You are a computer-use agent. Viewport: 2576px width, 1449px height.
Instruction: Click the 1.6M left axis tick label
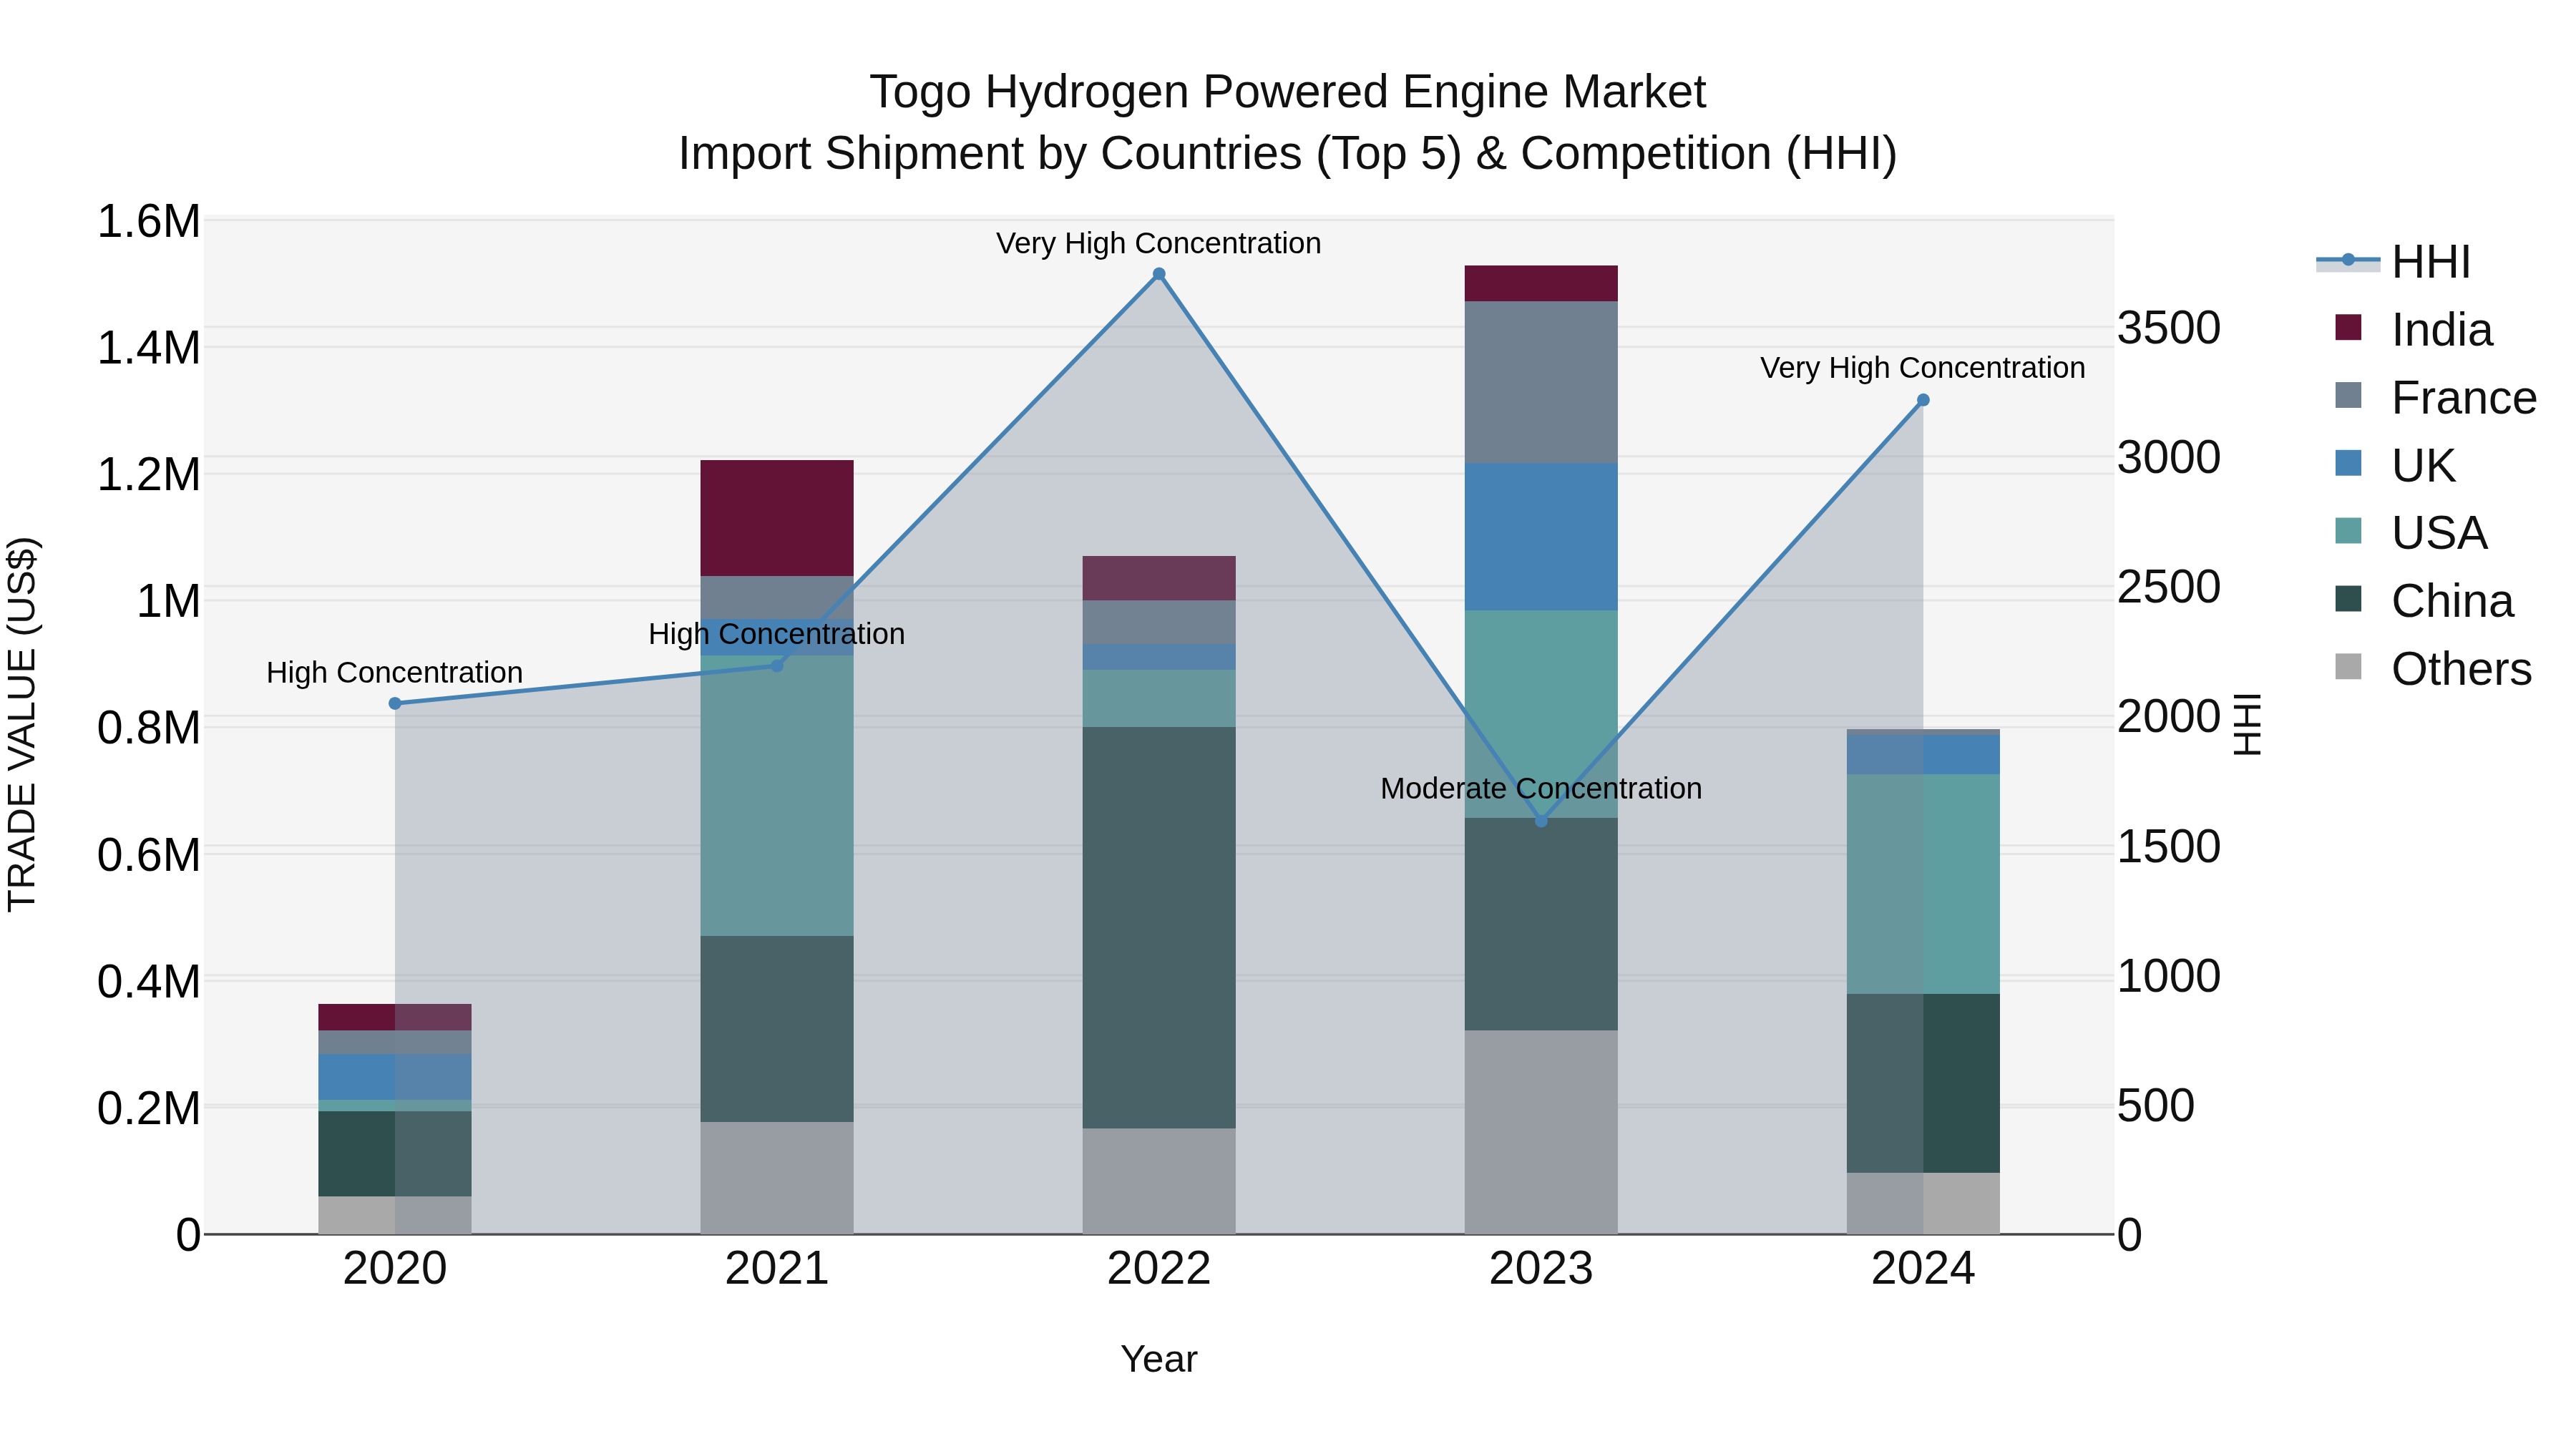click(149, 221)
